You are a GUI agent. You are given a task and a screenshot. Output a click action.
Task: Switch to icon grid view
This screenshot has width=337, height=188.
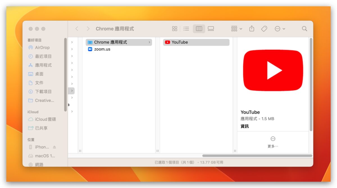coord(175,29)
